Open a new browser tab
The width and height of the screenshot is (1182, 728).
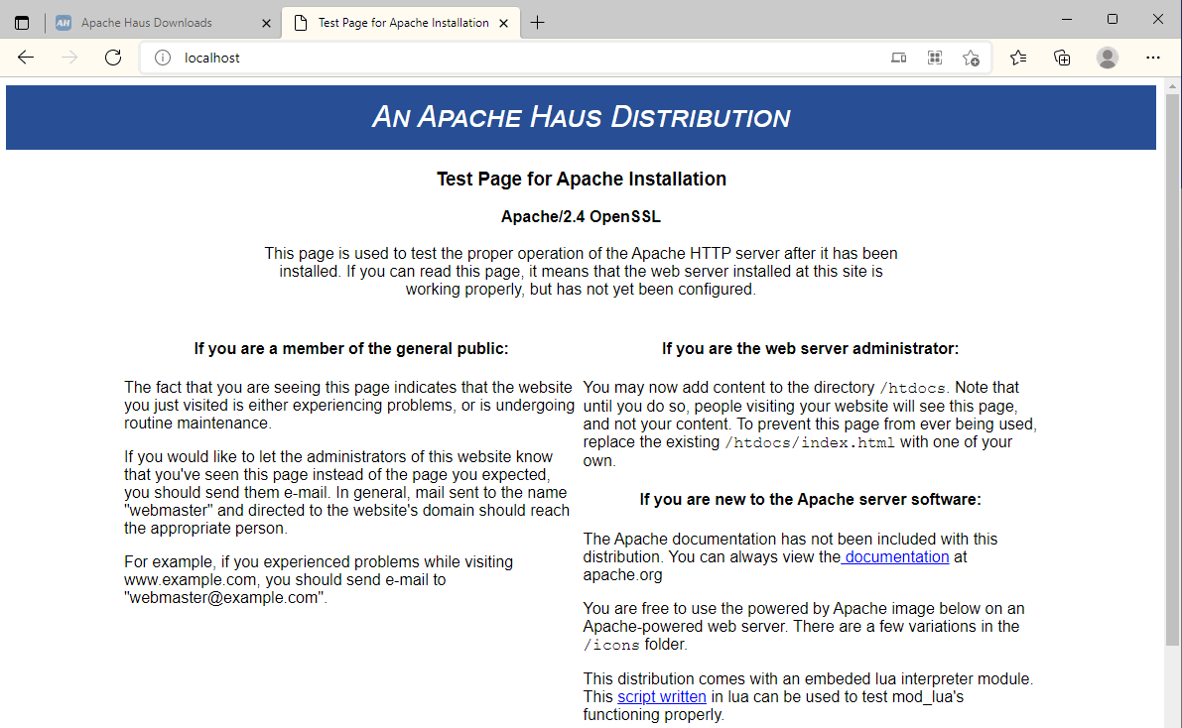point(538,23)
